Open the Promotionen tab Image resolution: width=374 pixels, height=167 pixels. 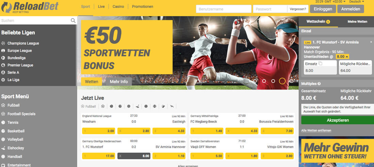(143, 7)
